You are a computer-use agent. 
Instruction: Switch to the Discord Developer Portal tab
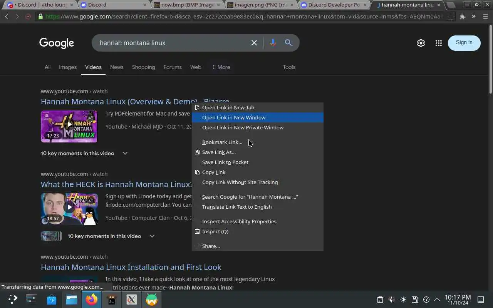click(334, 5)
